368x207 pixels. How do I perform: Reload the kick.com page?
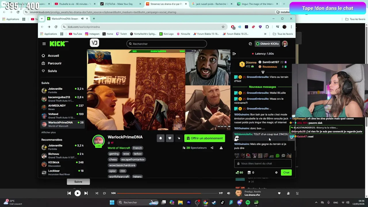tap(56, 27)
